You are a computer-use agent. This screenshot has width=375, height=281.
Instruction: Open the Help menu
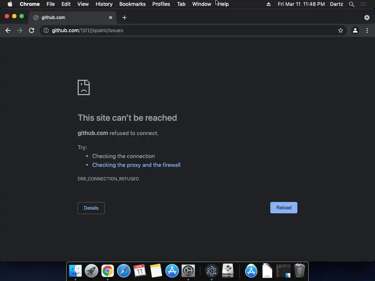(223, 4)
